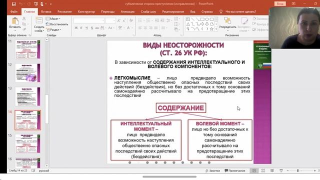The height and width of the screenshot is (180, 320).
Task: Open font color dropdown arrow
Action: coord(132,28)
